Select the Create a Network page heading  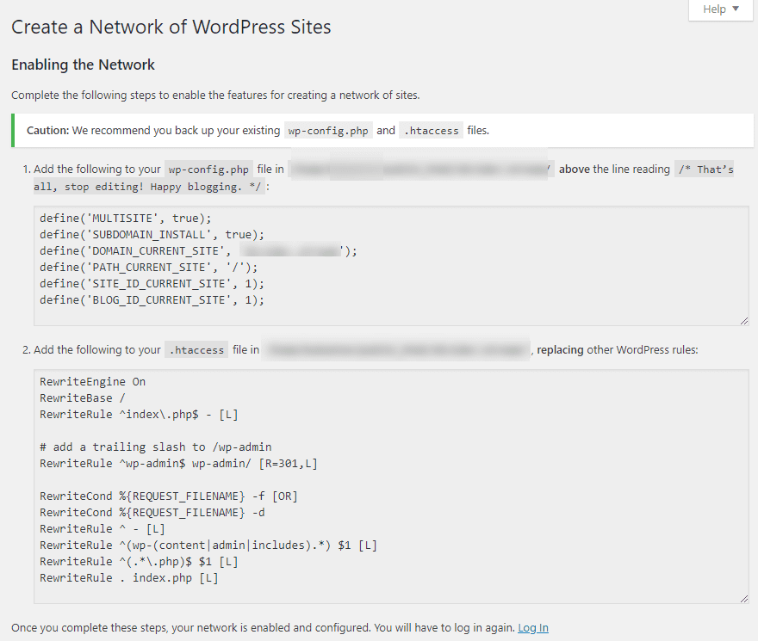click(171, 27)
